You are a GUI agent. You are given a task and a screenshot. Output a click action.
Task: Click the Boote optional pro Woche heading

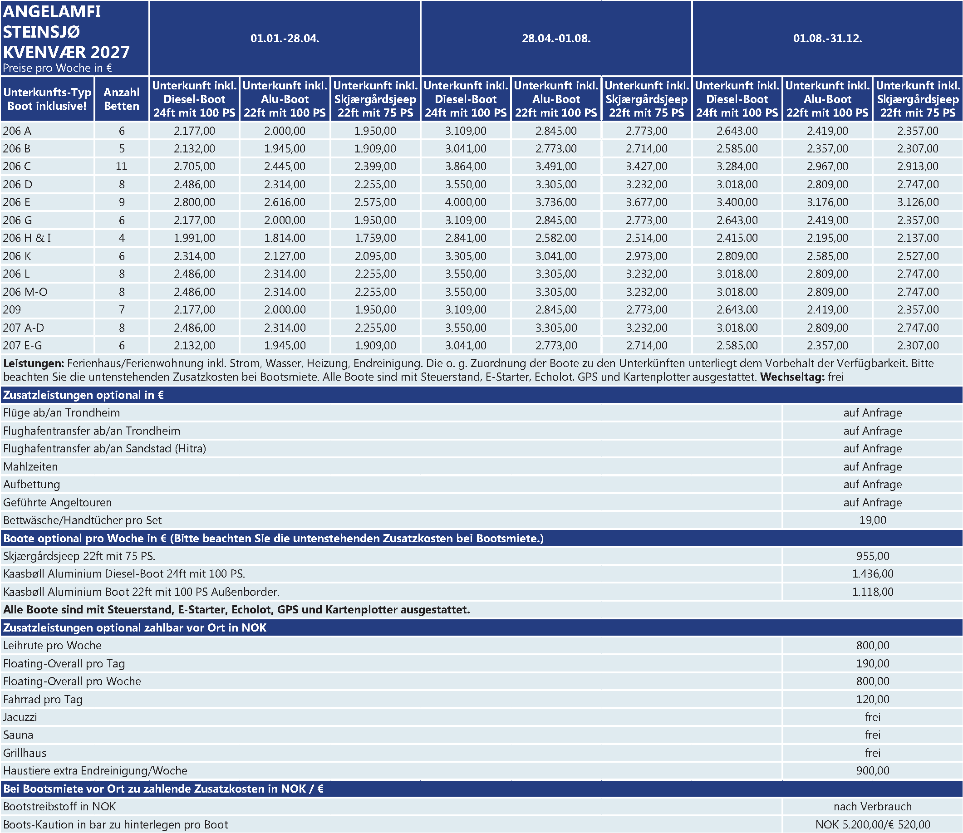(273, 538)
